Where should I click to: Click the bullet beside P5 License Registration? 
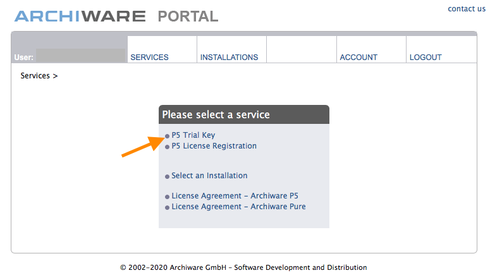167,147
